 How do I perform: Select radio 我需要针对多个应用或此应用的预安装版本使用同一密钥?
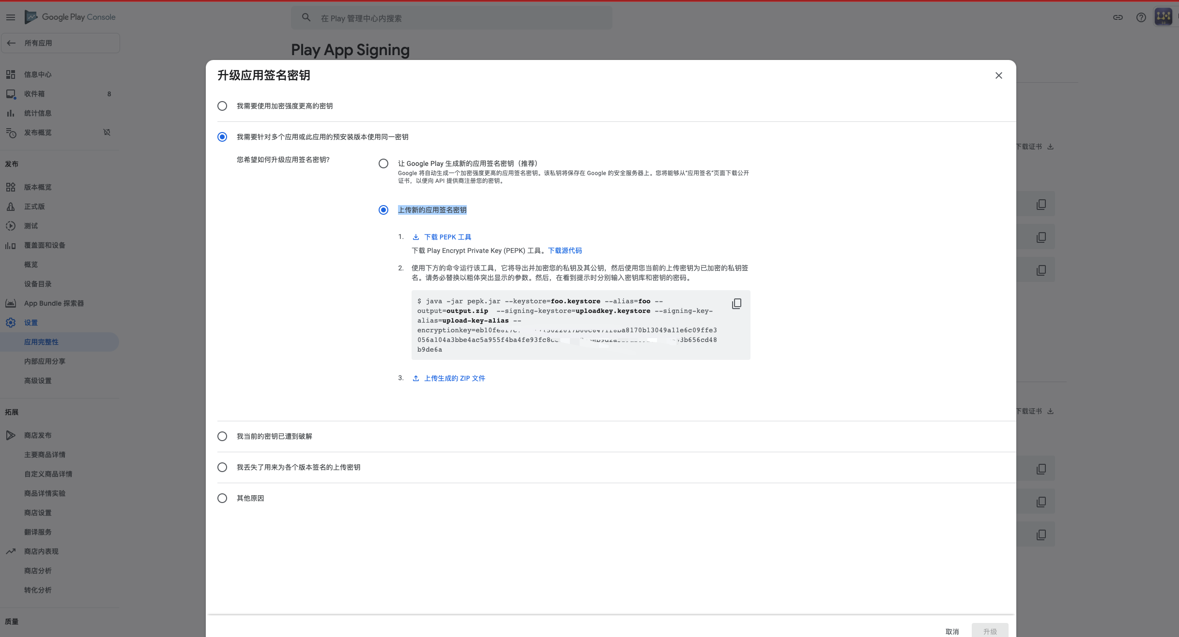[222, 137]
